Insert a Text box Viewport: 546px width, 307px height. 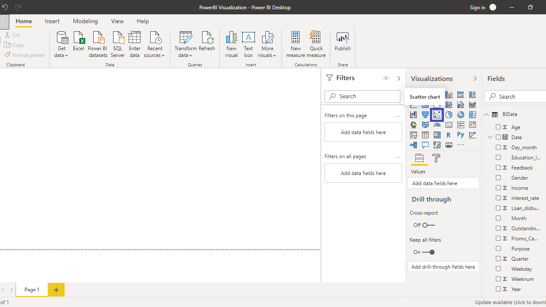[249, 44]
